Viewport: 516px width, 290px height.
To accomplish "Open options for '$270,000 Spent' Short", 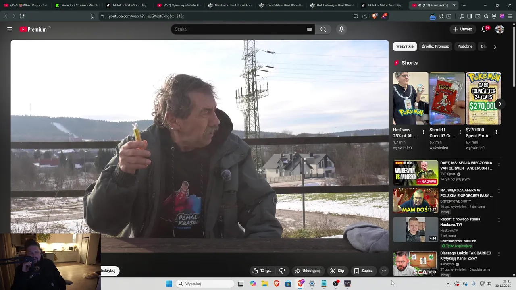I will 496,132.
